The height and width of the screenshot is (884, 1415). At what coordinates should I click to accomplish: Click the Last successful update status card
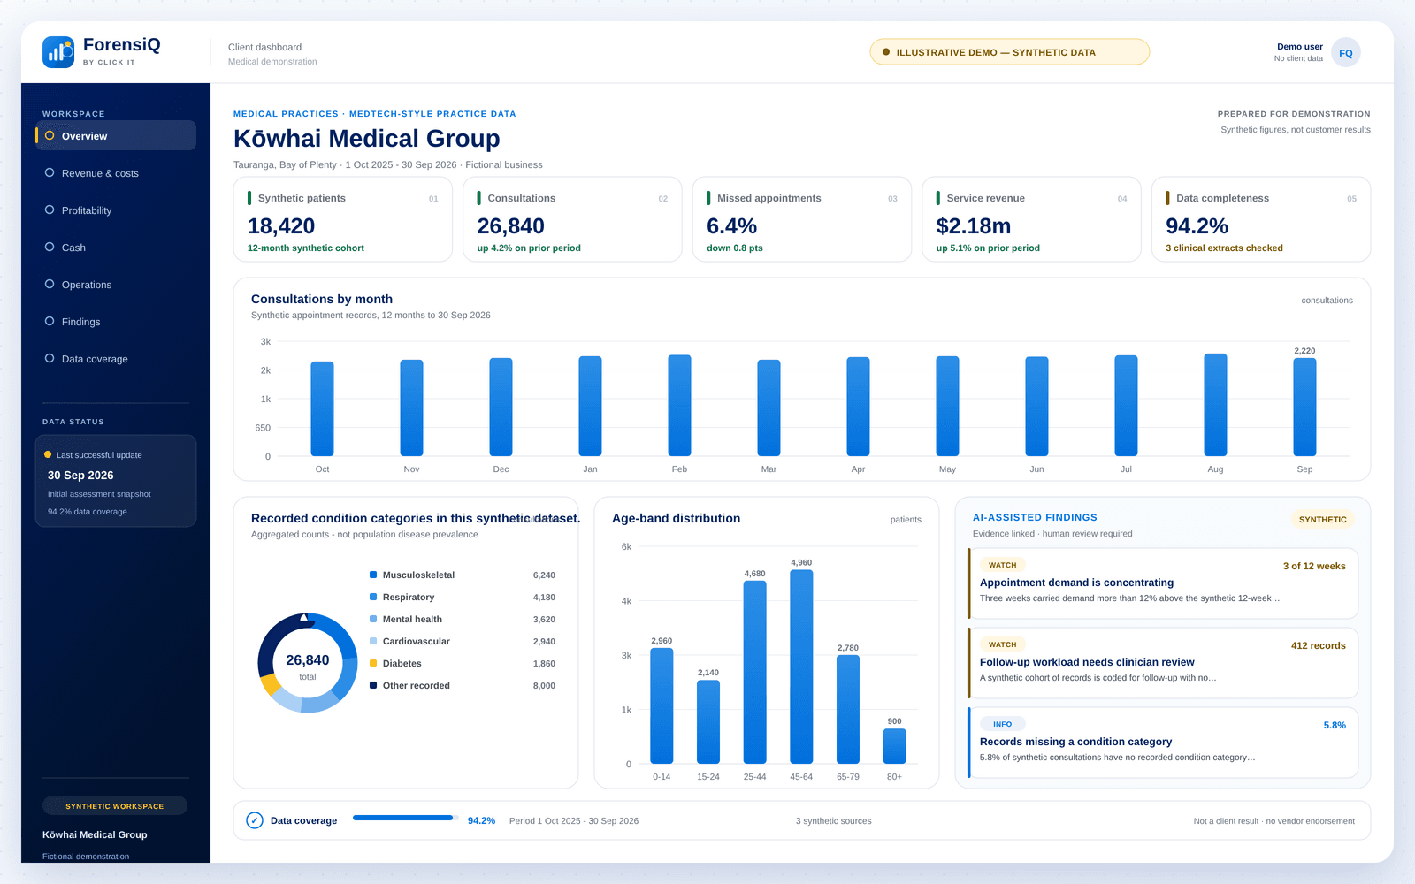click(116, 481)
